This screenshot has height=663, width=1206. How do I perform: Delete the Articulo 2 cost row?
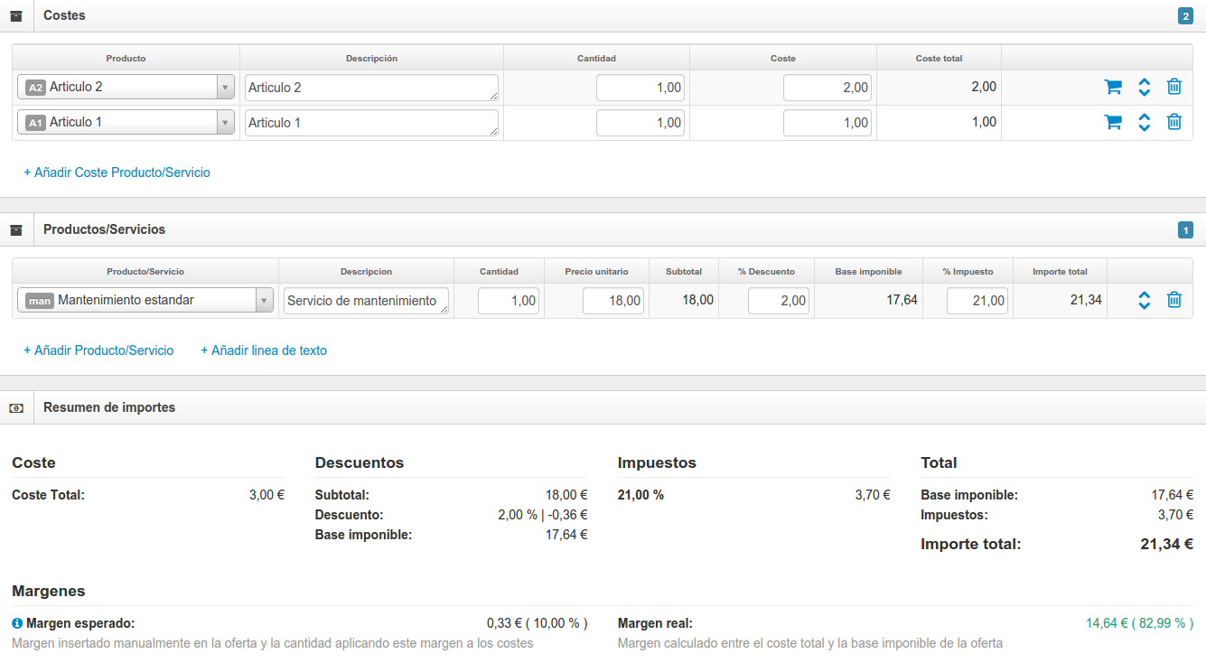point(1174,87)
